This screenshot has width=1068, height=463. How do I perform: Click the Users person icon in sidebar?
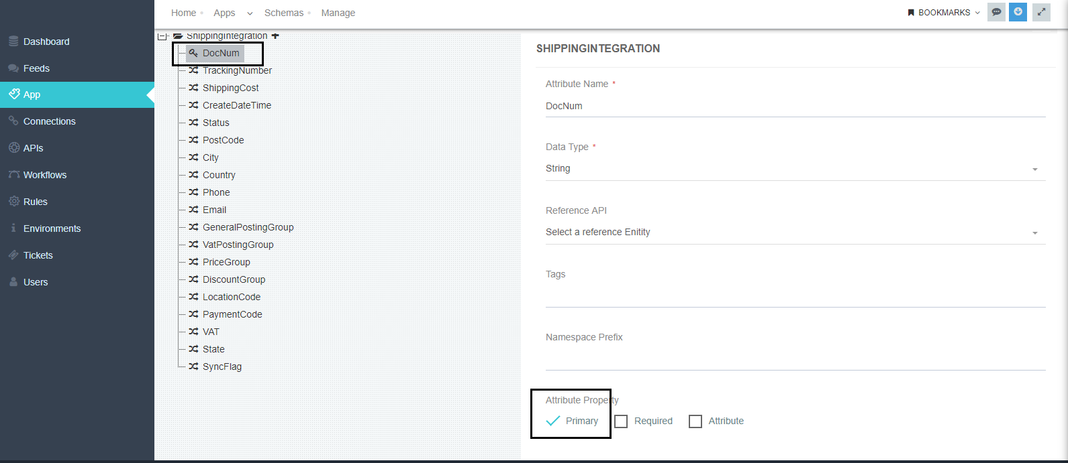point(13,282)
